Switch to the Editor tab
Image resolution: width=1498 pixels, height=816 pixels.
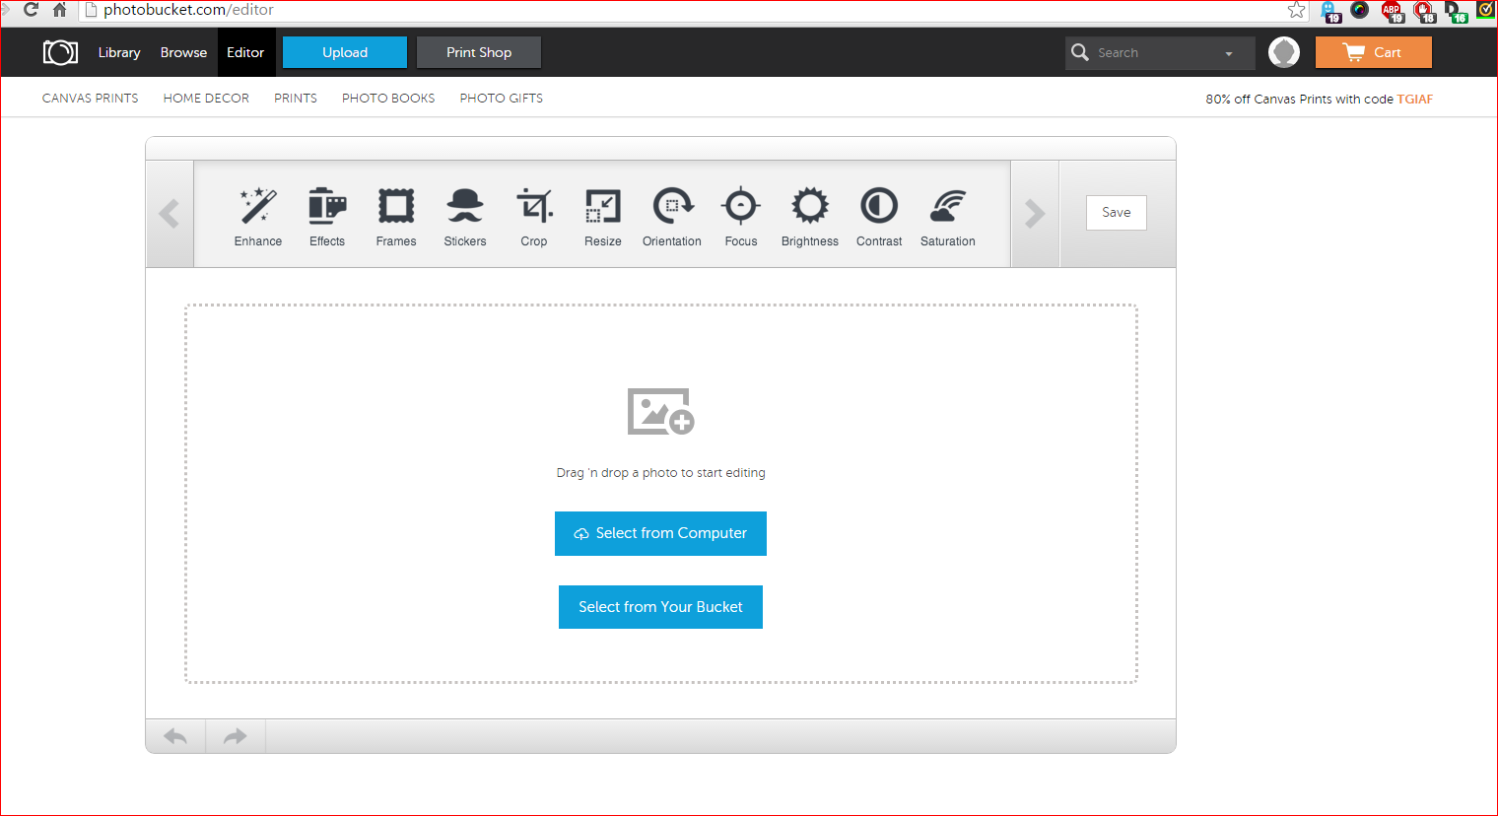coord(245,52)
